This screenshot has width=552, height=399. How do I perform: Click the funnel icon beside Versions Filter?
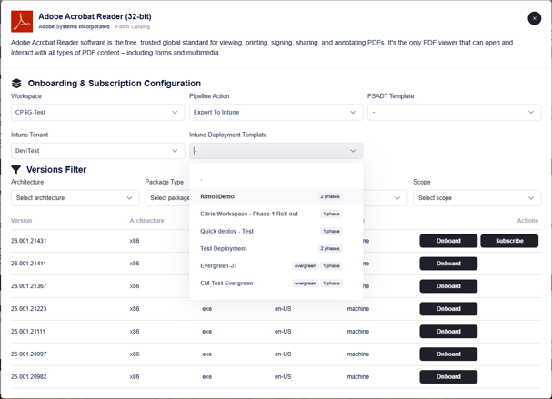[x=15, y=170]
